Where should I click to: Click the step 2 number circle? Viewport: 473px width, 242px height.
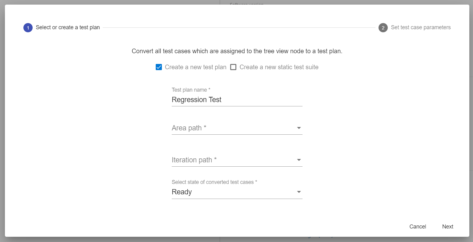click(383, 28)
